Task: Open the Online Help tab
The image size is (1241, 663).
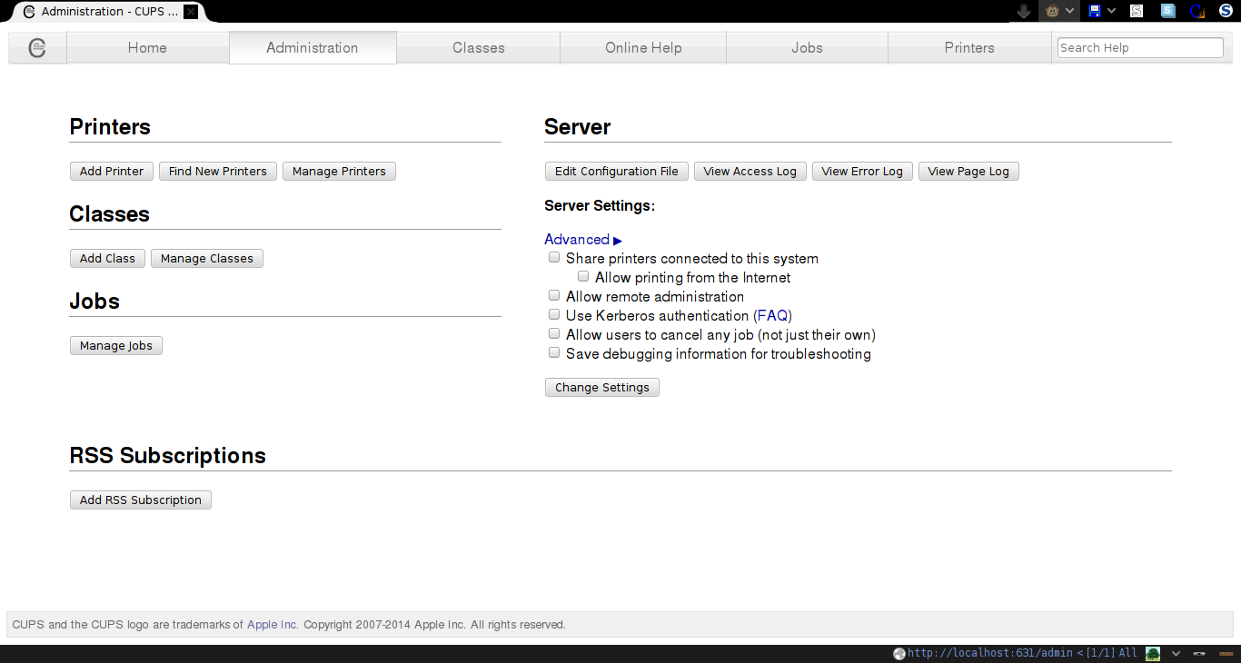Action: 643,48
